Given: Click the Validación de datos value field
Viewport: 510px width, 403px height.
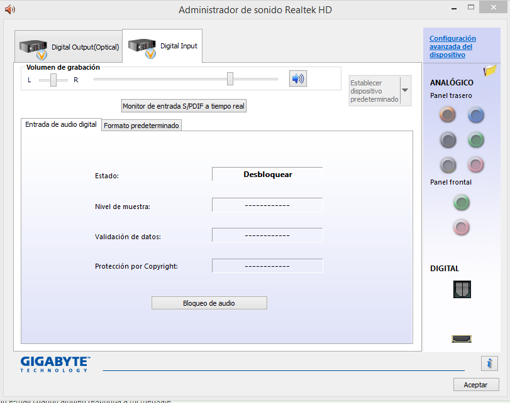Looking at the screenshot, I should point(267,235).
